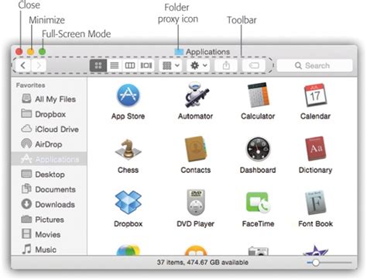Switch to column view
The width and height of the screenshot is (367, 280).
tap(130, 66)
